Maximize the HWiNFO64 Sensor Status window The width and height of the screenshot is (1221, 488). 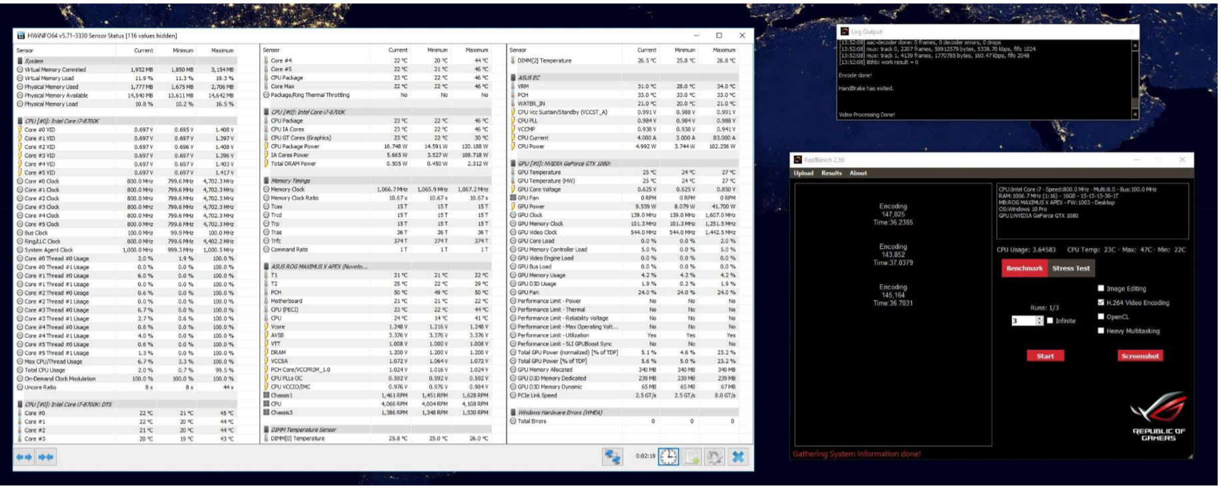[x=719, y=35]
